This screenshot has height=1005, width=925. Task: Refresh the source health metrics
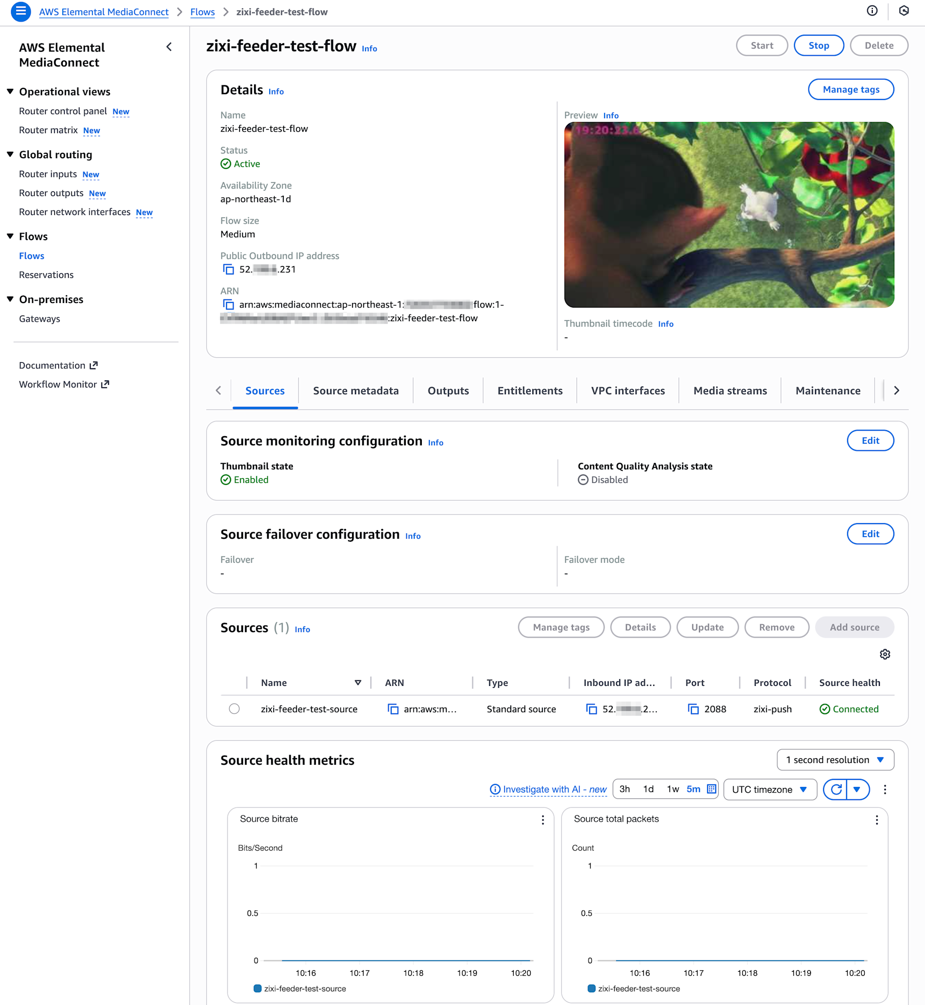point(836,789)
